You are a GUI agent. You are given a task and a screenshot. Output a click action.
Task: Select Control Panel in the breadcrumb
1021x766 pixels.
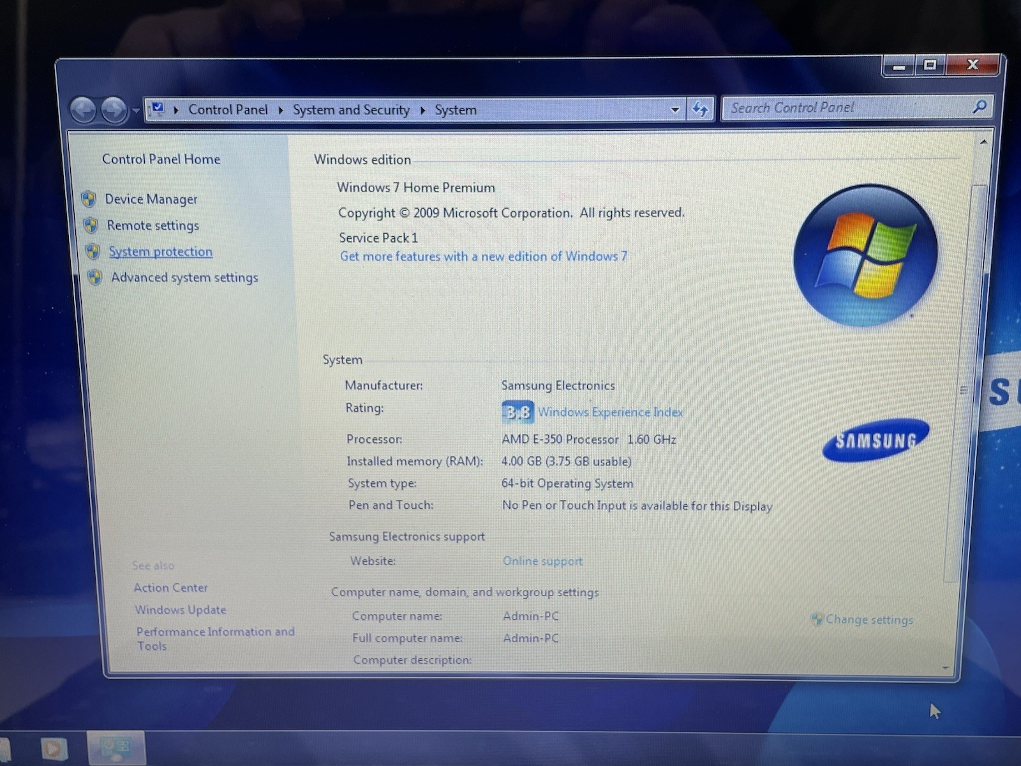click(x=228, y=110)
